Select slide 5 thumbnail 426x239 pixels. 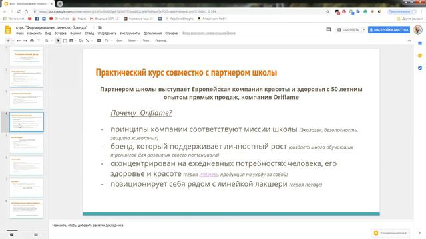coord(27,143)
